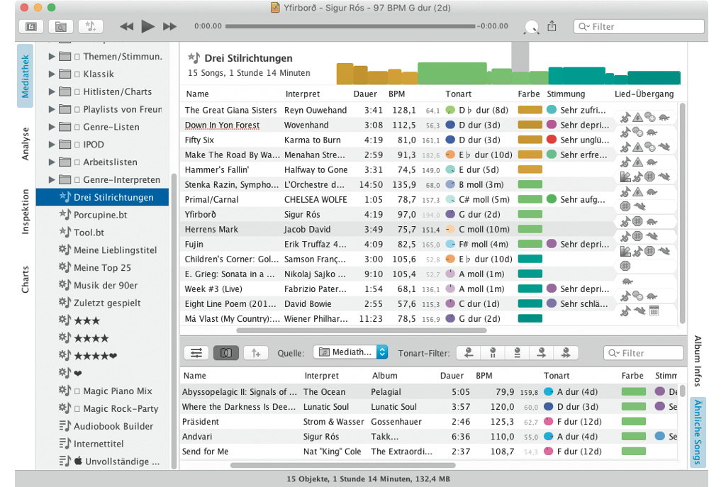Click the new folder toolbar button
726x487 pixels.
pos(61,26)
